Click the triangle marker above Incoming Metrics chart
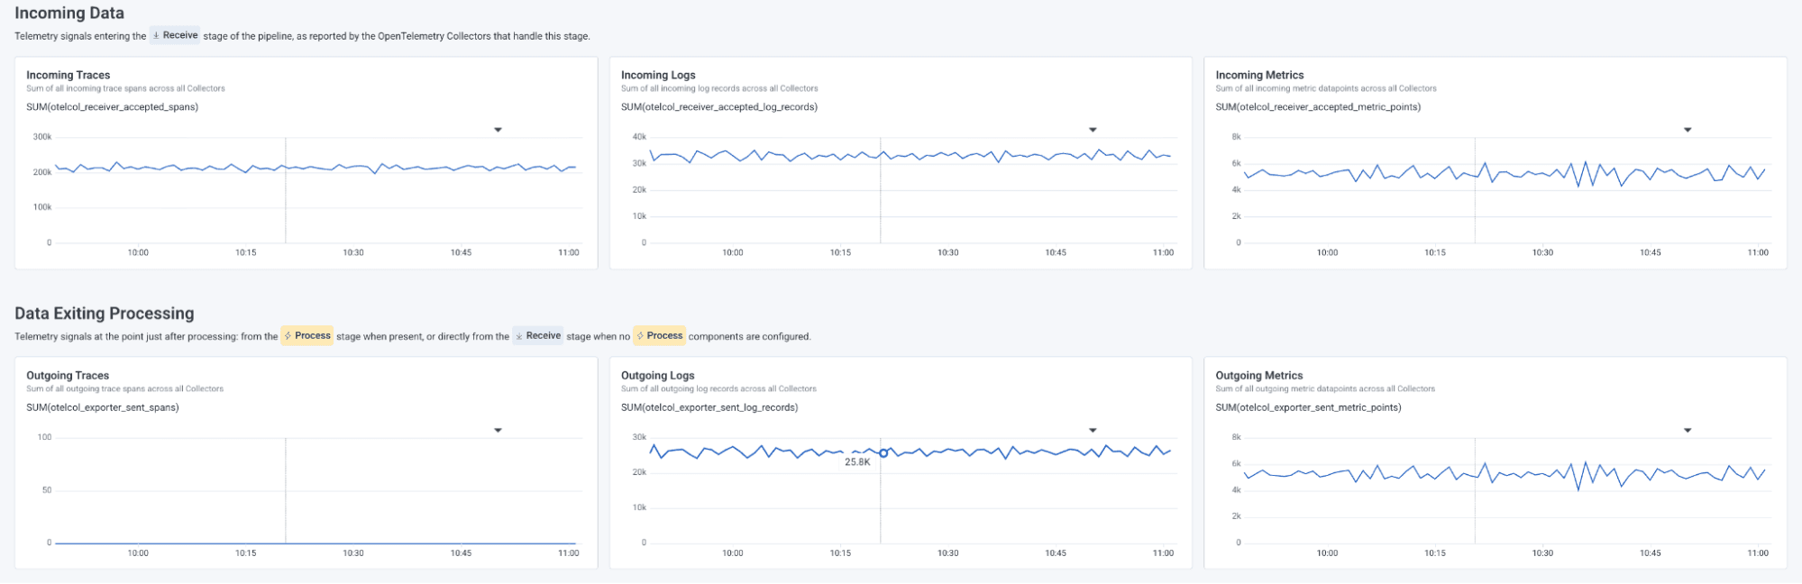This screenshot has width=1802, height=584. pos(1688,130)
